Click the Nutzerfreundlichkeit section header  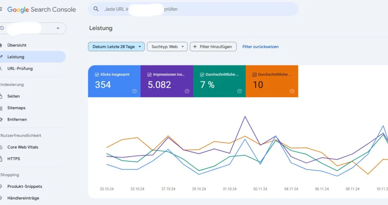(x=21, y=136)
